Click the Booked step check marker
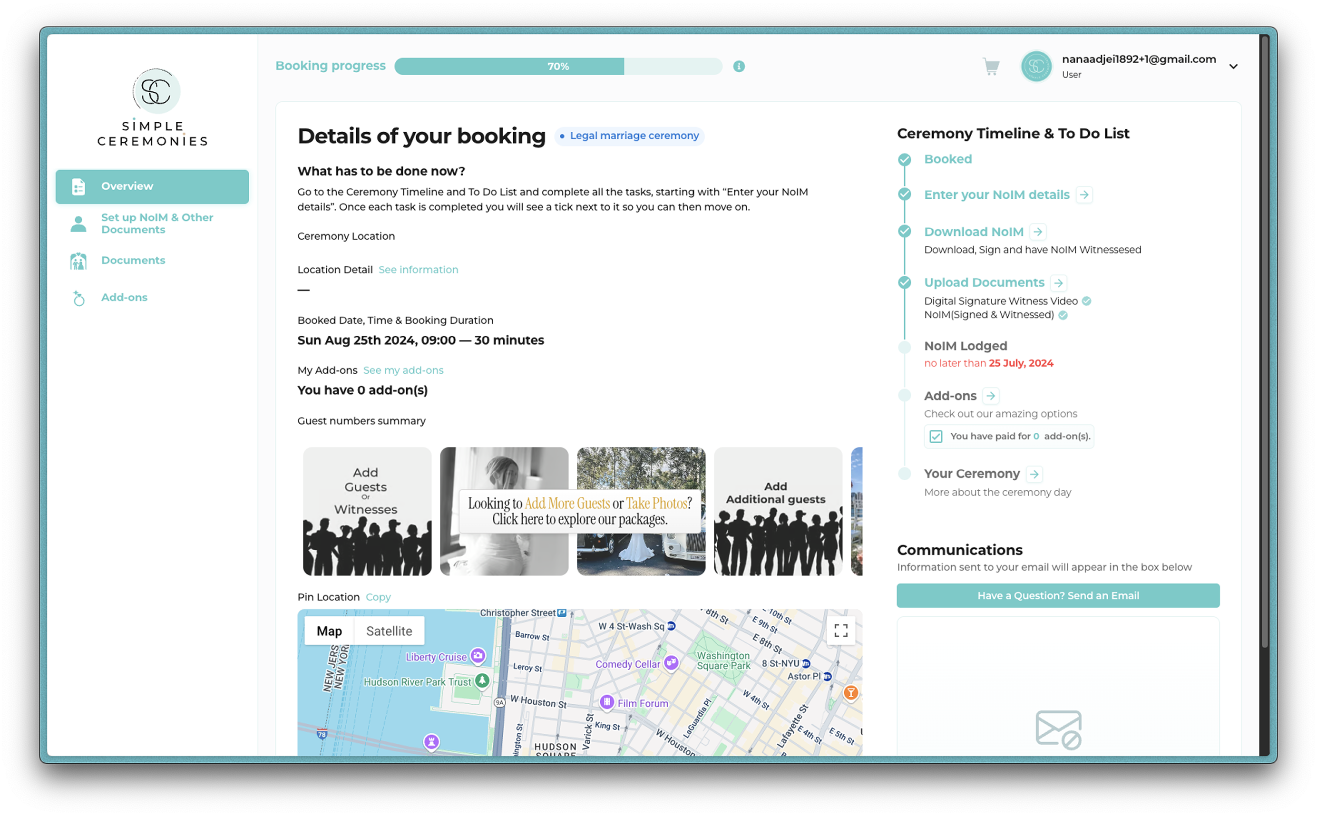This screenshot has width=1317, height=816. [x=905, y=160]
